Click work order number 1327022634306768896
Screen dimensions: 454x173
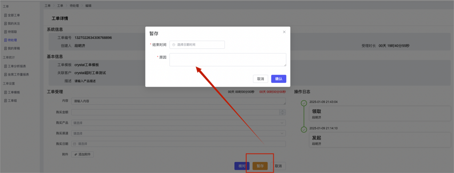(93, 38)
